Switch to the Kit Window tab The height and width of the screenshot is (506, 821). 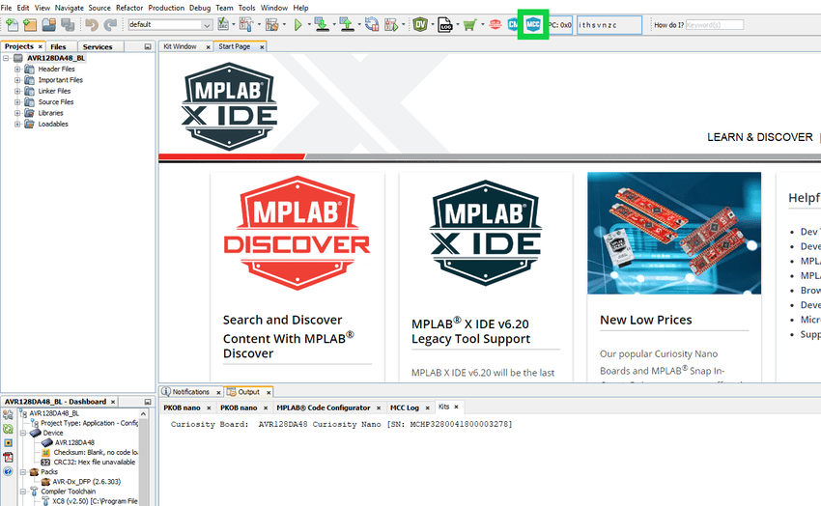(180, 46)
